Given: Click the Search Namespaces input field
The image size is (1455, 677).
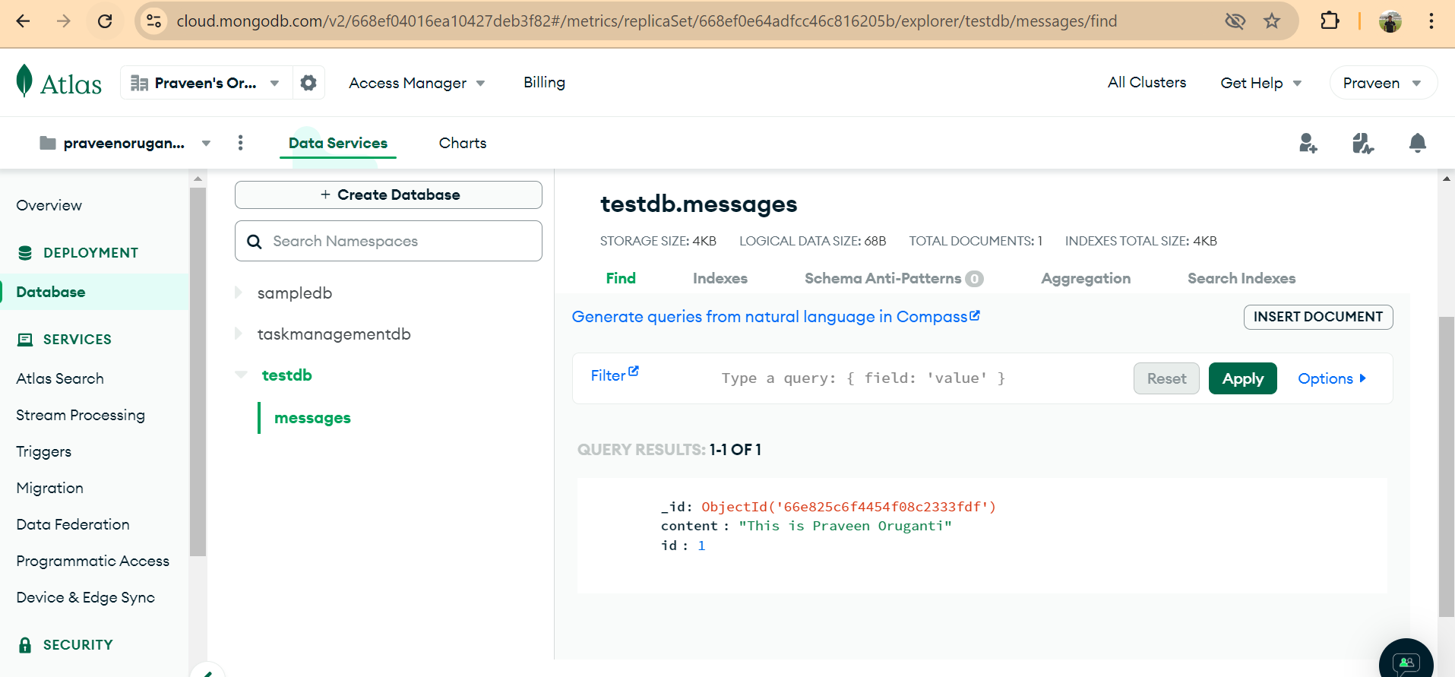Looking at the screenshot, I should (x=388, y=241).
